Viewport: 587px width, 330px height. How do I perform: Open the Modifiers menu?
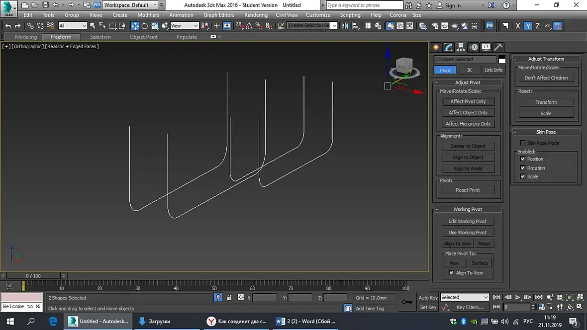148,15
